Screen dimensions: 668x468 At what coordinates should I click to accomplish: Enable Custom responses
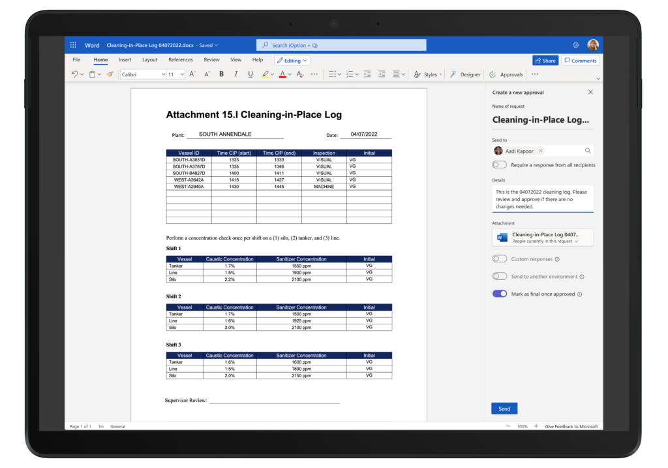[x=500, y=258]
